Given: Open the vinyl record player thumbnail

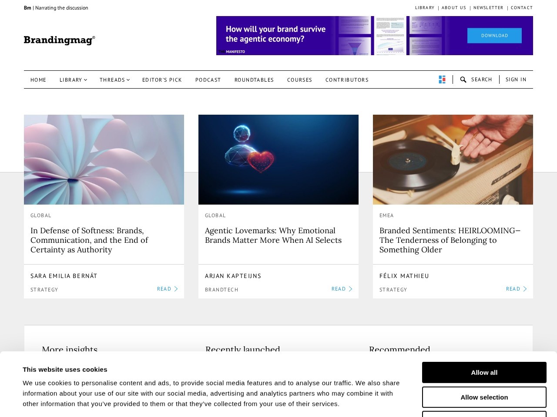Looking at the screenshot, I should (453, 159).
